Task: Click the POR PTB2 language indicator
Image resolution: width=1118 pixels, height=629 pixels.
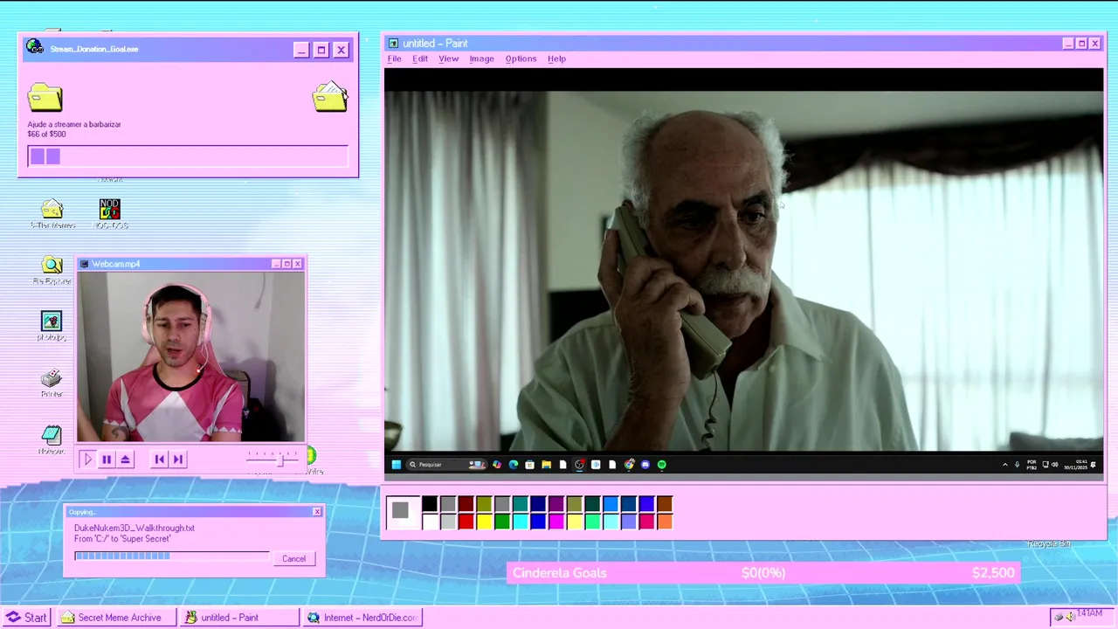Action: (x=1032, y=465)
